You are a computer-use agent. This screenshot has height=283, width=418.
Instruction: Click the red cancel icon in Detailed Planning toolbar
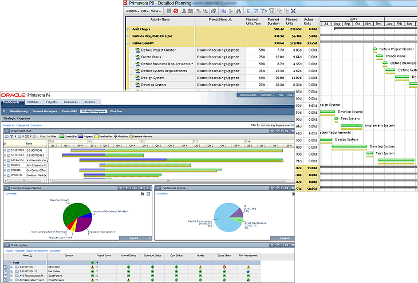[176, 10]
